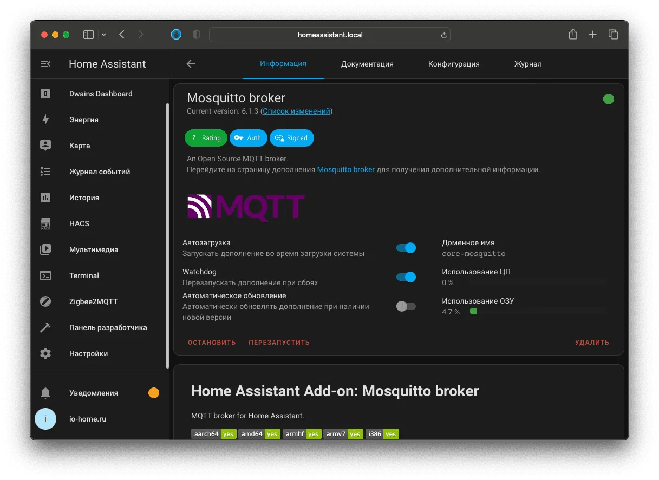This screenshot has width=659, height=480.
Task: Toggle the Watchdog switch
Action: coord(406,277)
